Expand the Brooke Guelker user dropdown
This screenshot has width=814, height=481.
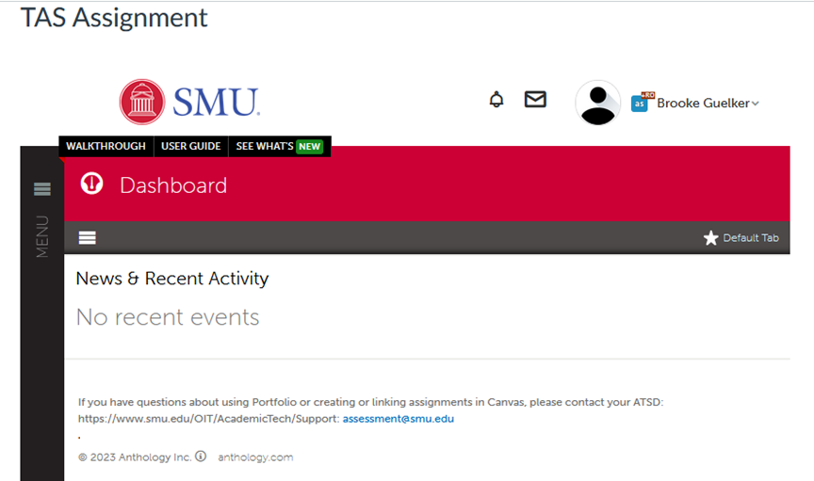tap(708, 104)
